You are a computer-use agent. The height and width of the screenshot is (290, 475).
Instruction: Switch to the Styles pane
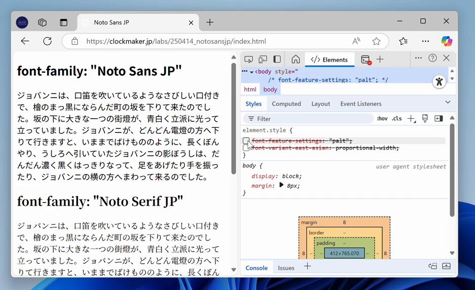tap(254, 104)
